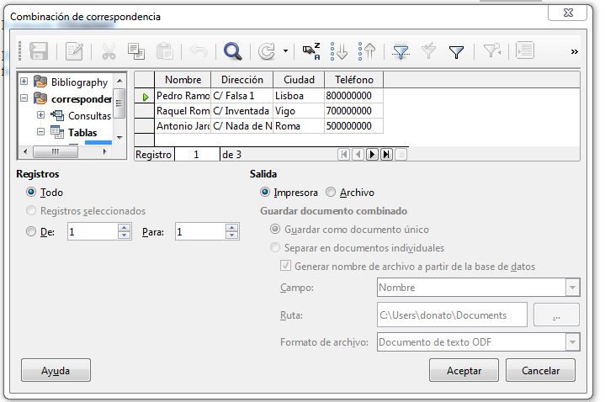Open the Refresh dropdown arrow

coord(285,51)
